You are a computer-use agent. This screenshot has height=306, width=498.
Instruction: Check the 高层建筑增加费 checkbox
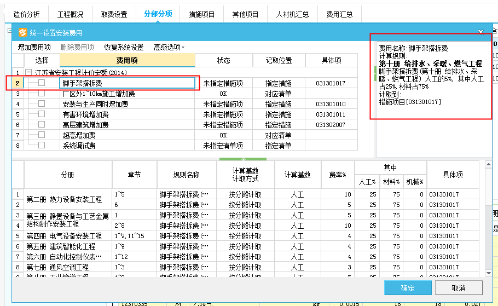click(42, 125)
